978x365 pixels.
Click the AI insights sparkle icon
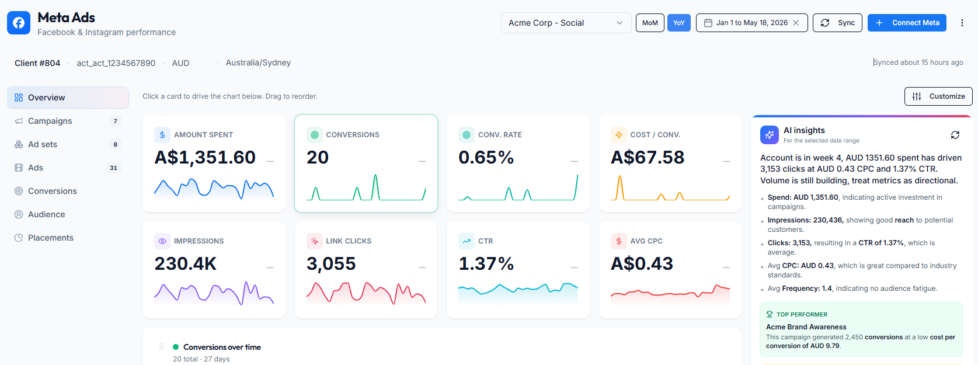coord(770,135)
